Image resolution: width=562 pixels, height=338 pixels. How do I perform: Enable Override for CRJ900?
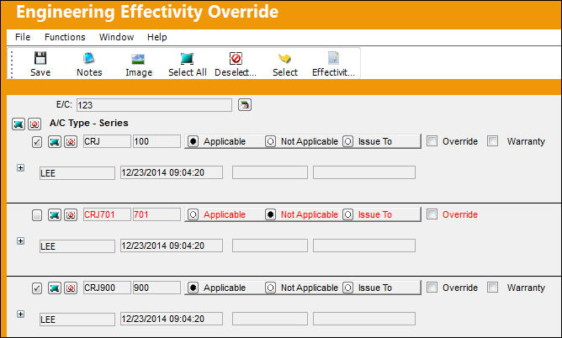coord(432,288)
